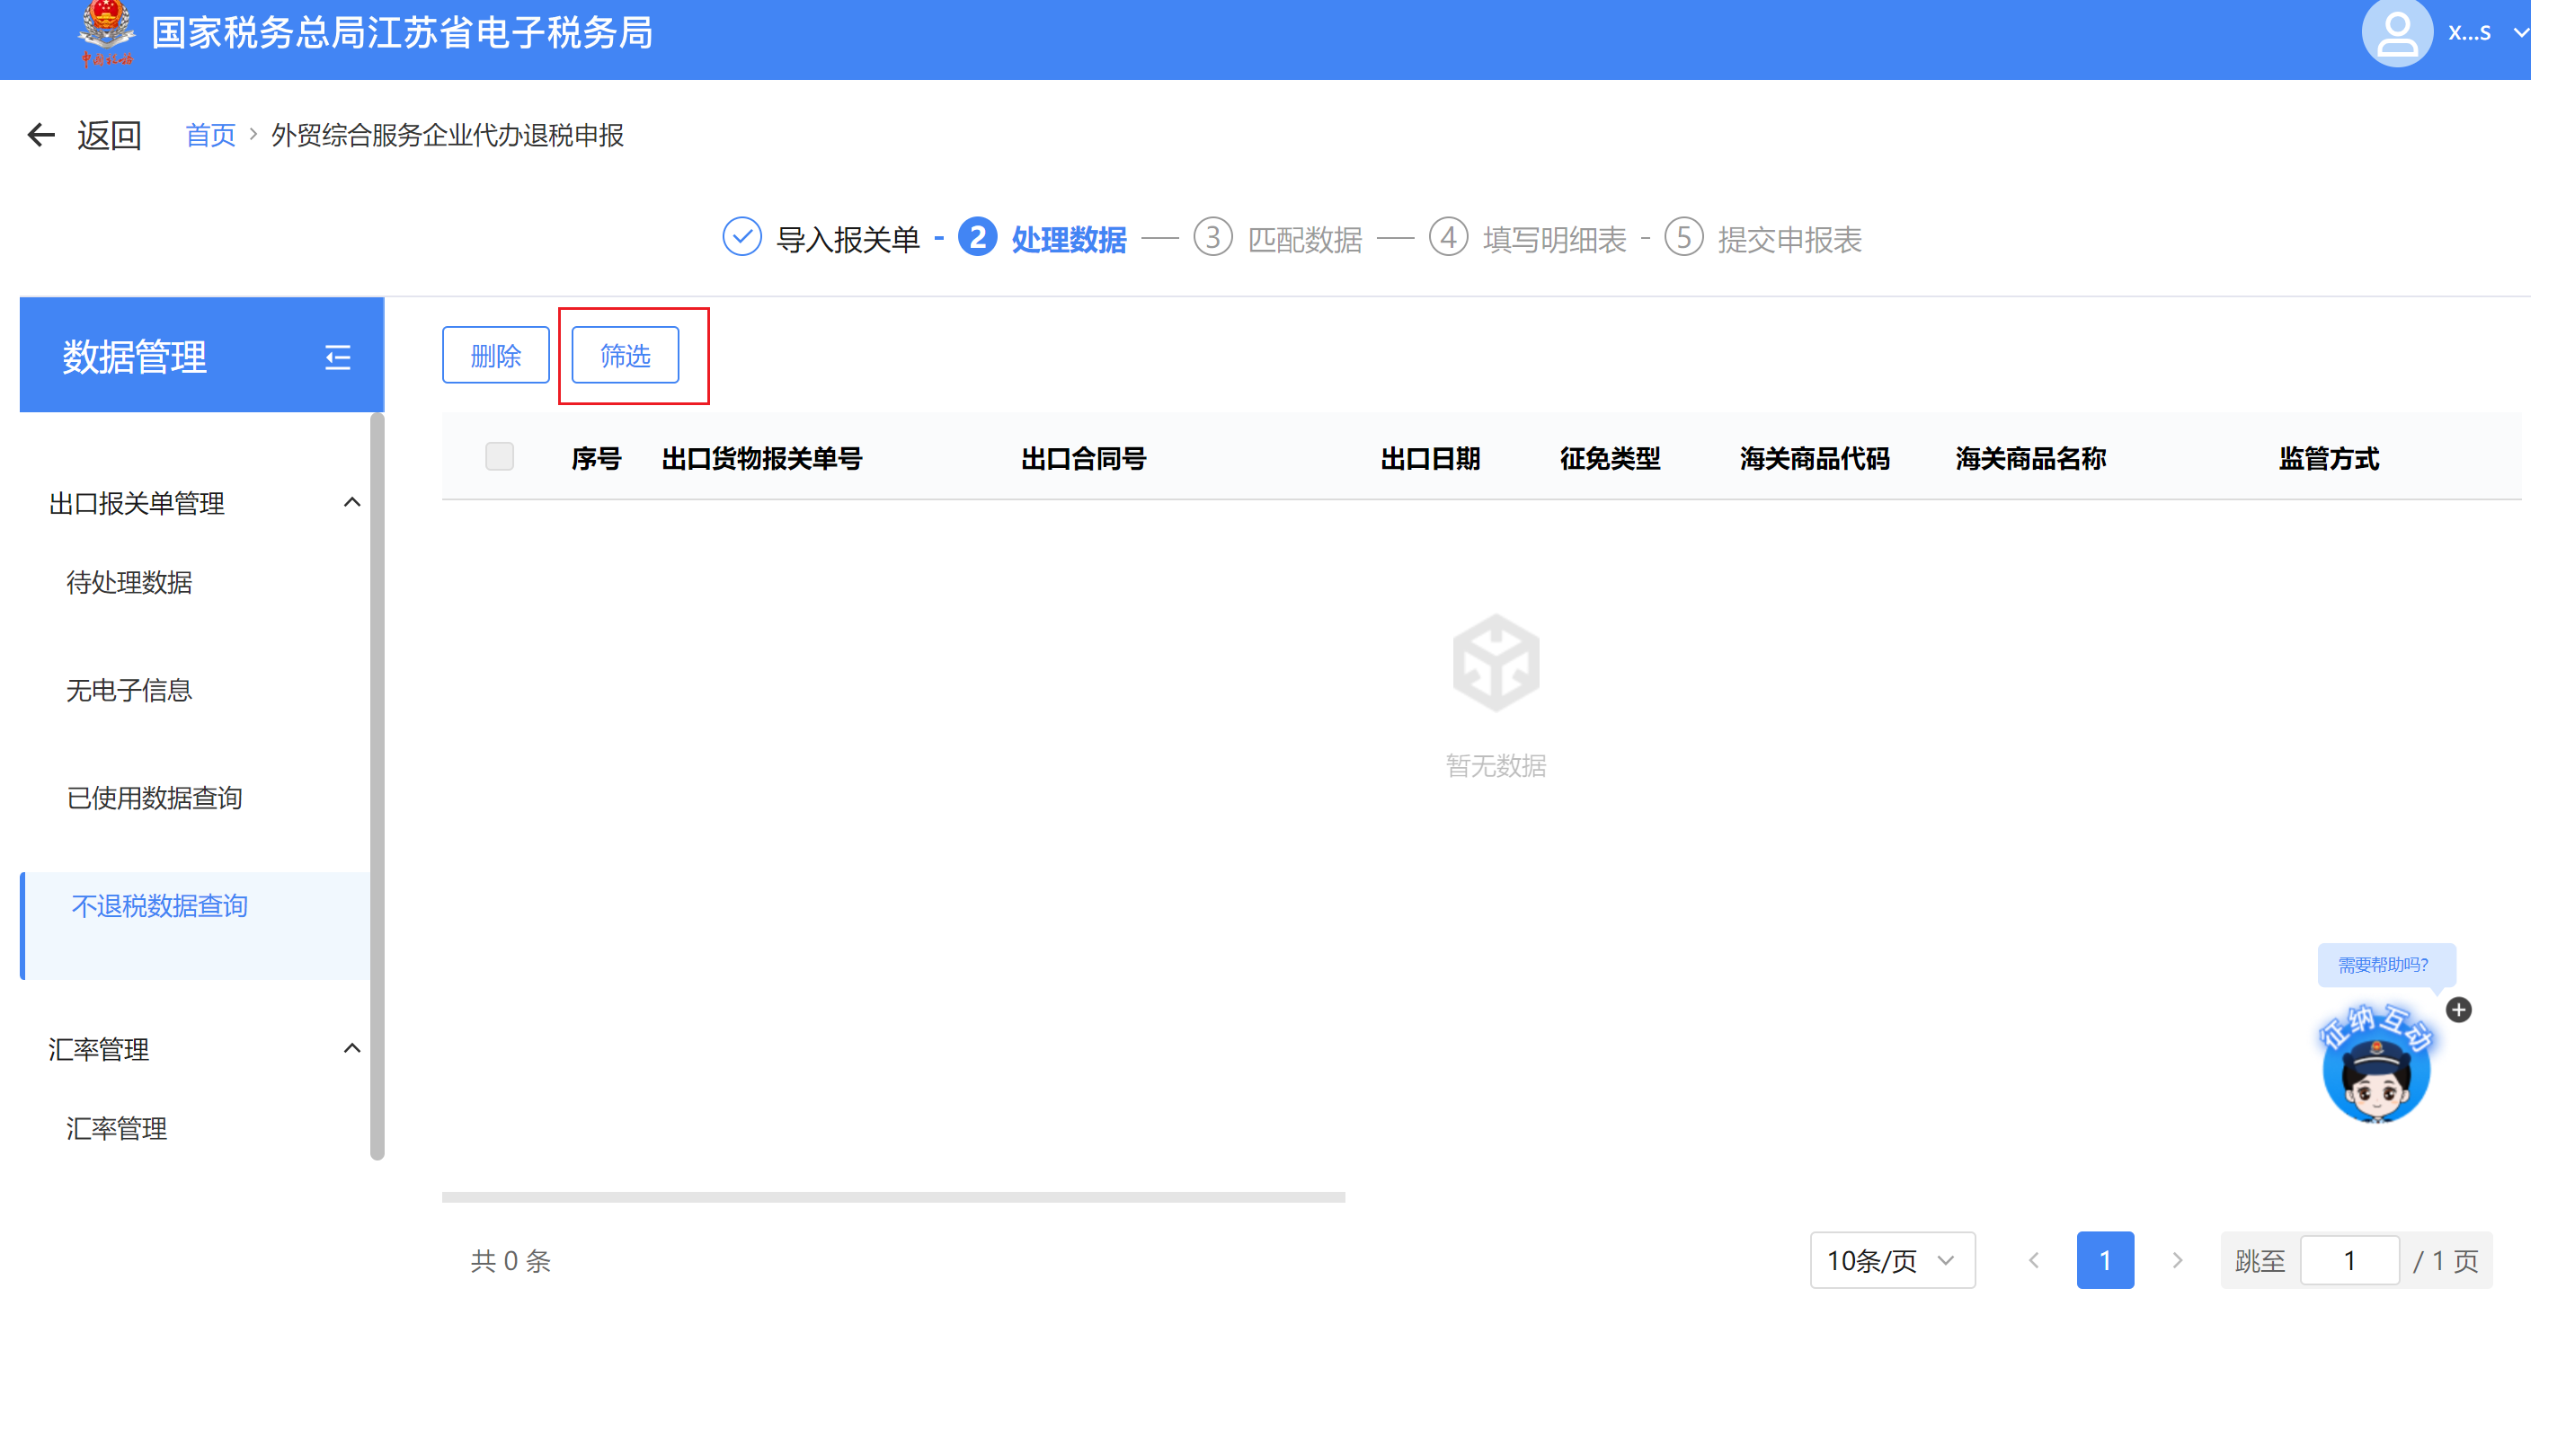Click the back arrow icon
The image size is (2566, 1456).
coord(41,135)
